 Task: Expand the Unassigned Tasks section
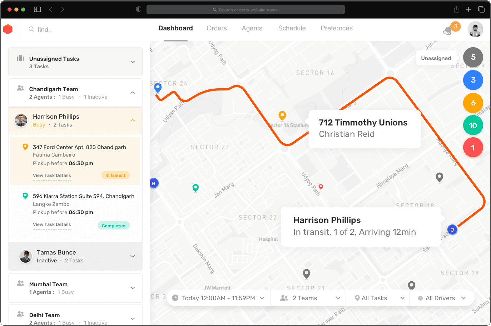pos(133,62)
